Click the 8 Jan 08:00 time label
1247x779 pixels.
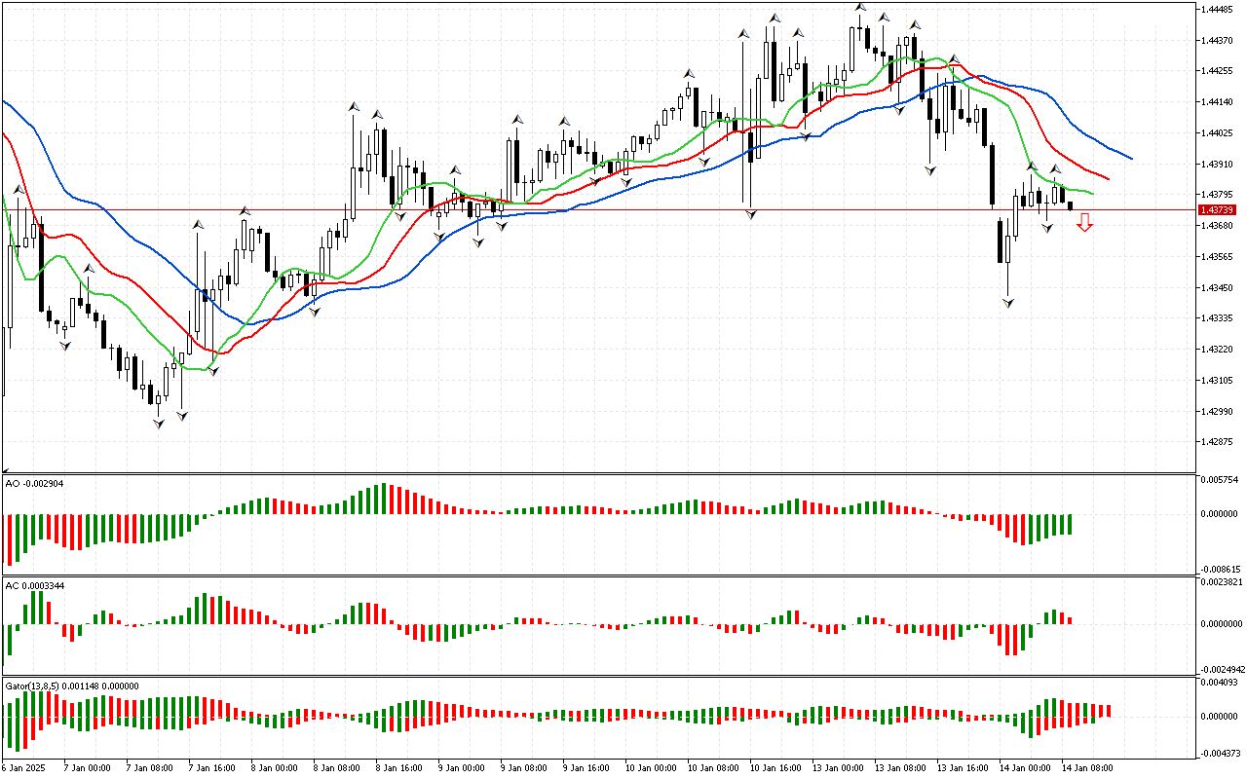(335, 767)
